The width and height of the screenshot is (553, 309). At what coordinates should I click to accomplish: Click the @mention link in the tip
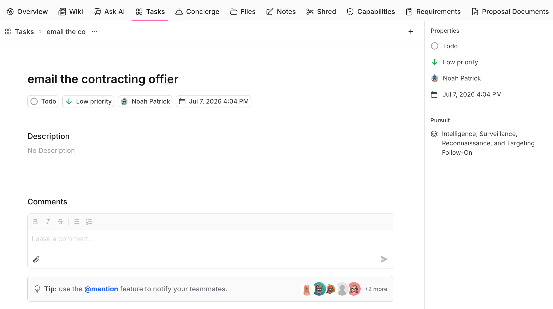(101, 289)
